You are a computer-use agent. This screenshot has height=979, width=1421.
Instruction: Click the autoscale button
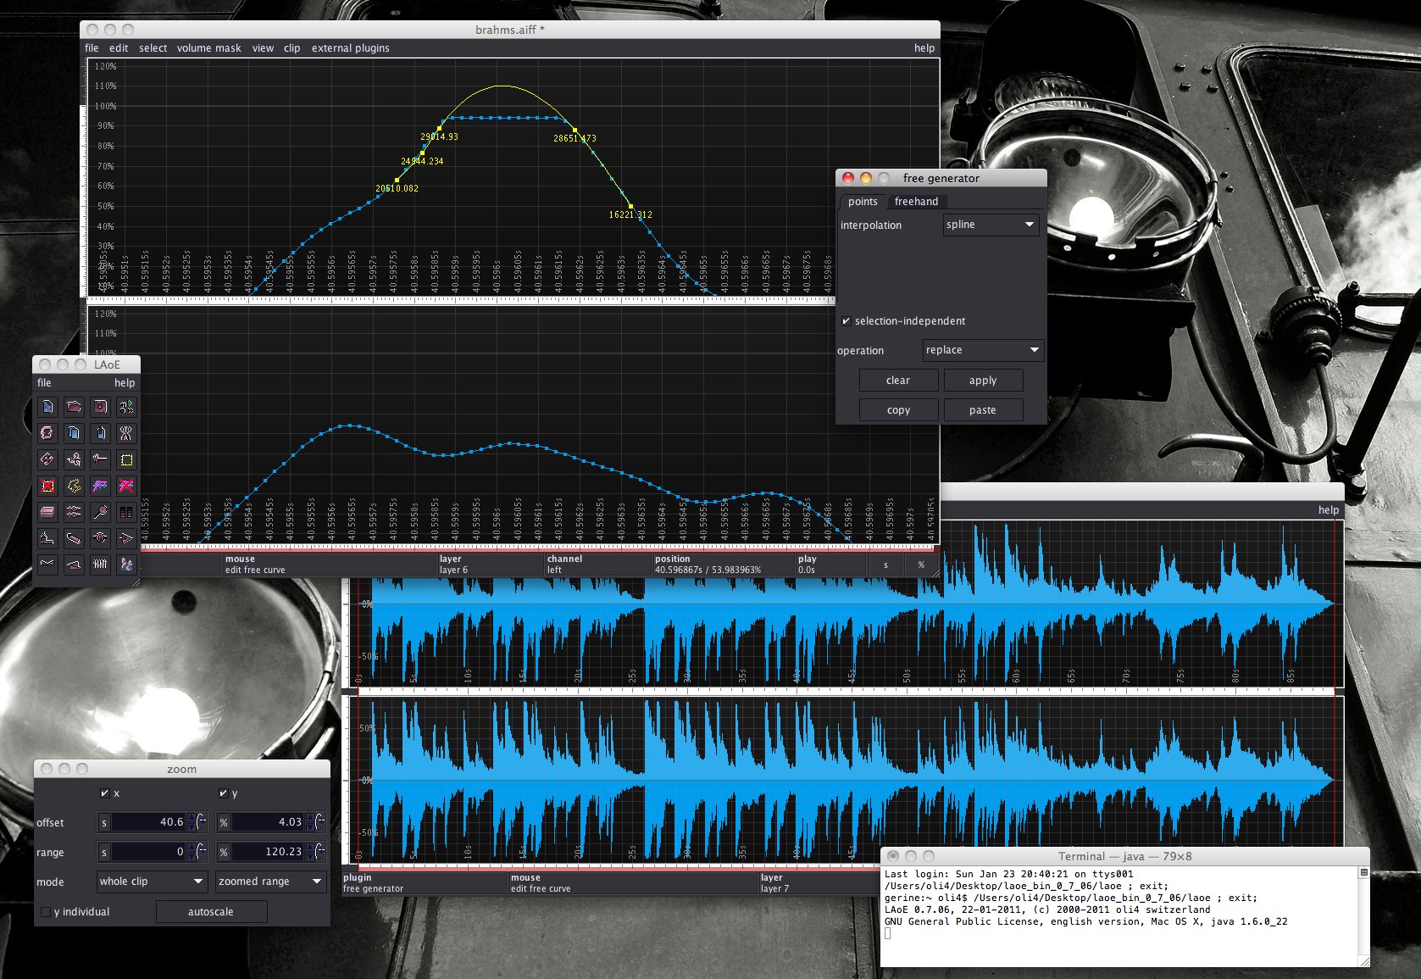pos(211,912)
